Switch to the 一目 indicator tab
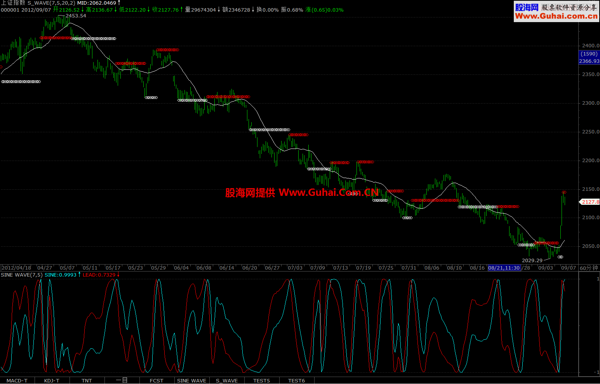The height and width of the screenshot is (384, 600). tap(122, 381)
